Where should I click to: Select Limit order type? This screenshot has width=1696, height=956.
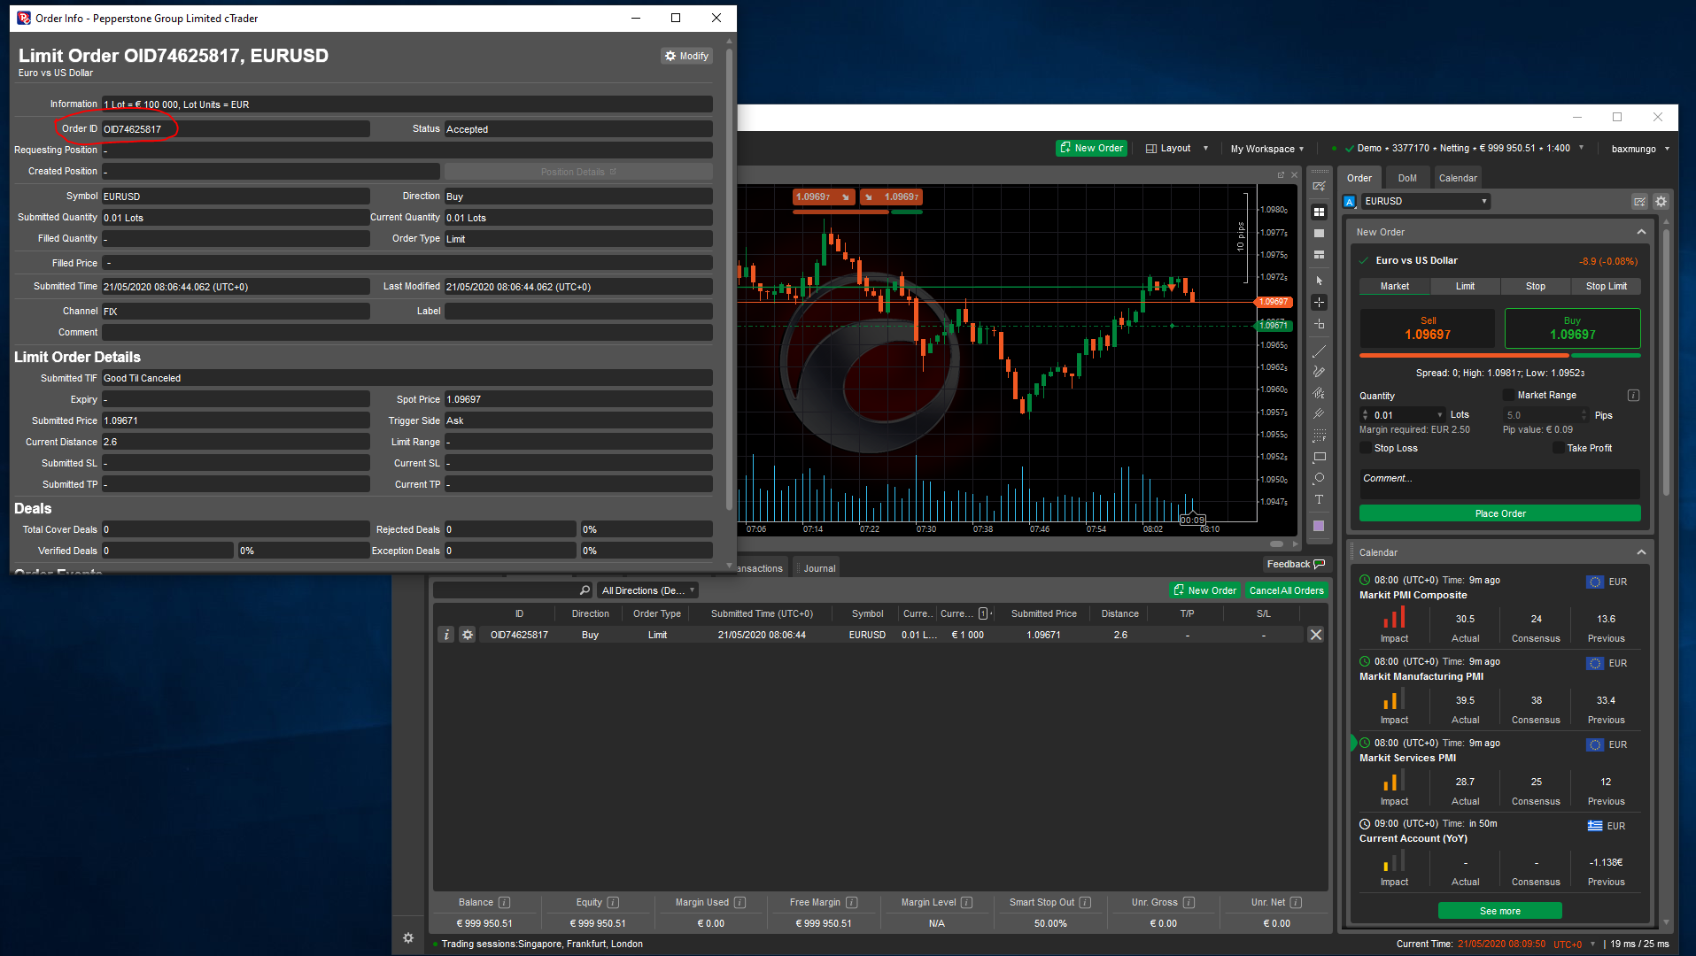coord(1465,287)
